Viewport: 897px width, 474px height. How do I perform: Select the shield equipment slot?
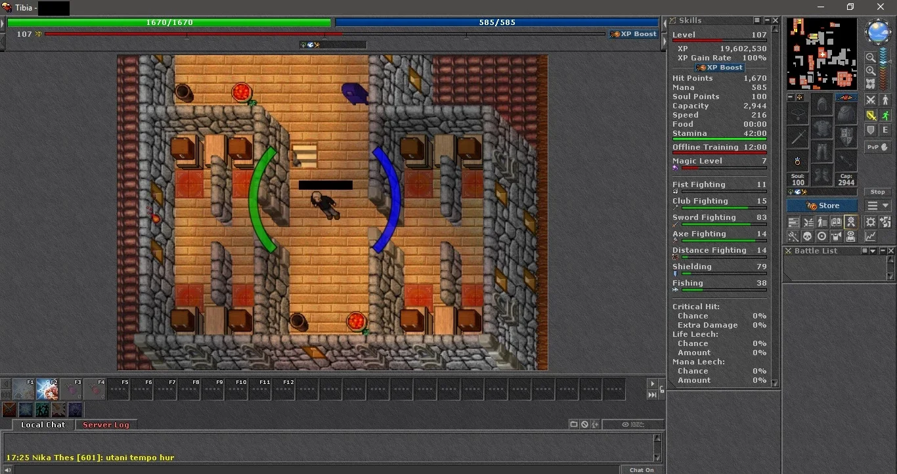(x=846, y=137)
